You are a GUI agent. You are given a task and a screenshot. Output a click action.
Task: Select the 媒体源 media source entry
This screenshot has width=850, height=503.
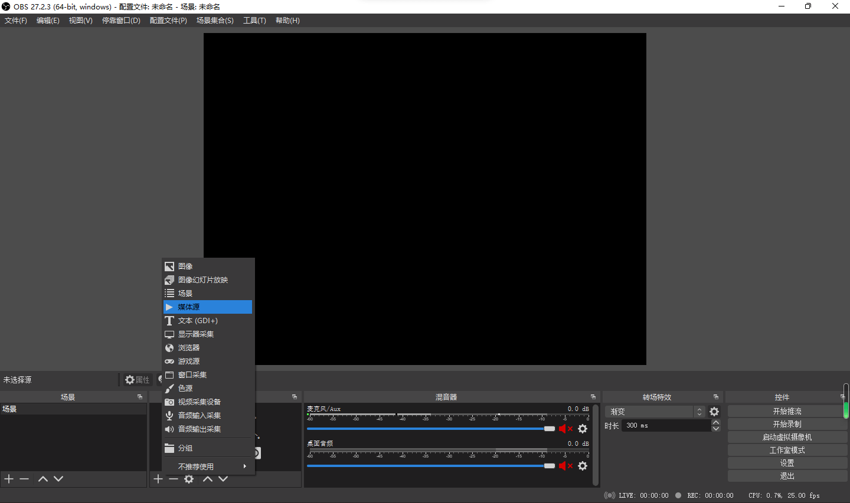tap(208, 307)
